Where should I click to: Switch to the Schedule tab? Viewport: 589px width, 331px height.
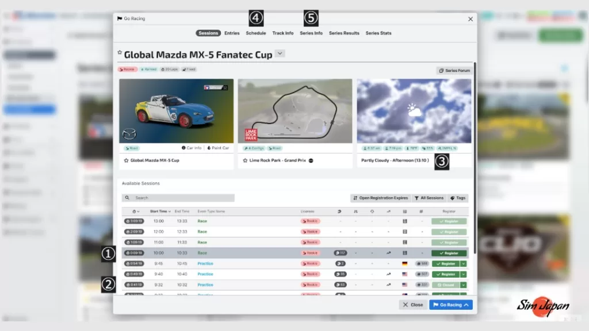pyautogui.click(x=256, y=33)
